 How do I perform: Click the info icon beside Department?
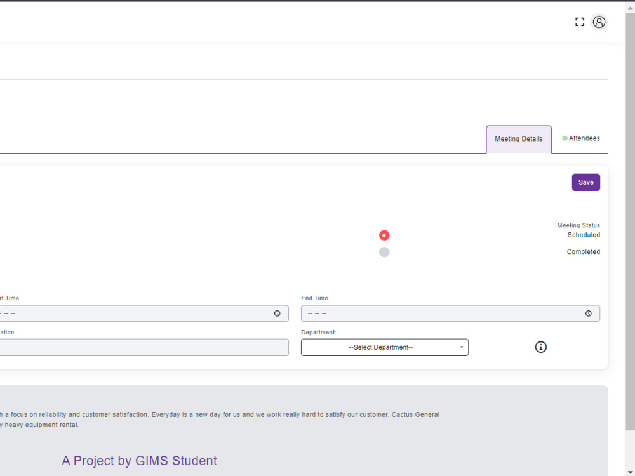(540, 347)
